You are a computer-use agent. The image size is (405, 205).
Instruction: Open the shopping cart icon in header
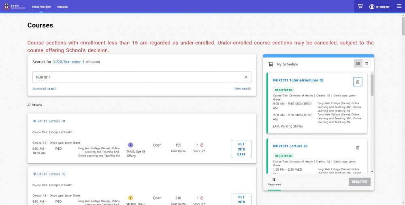[x=360, y=6]
